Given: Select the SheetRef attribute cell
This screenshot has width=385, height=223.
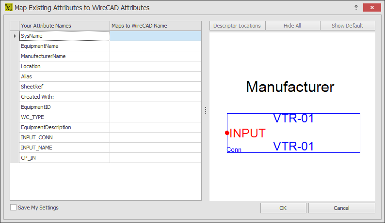Looking at the screenshot, I should coord(64,87).
